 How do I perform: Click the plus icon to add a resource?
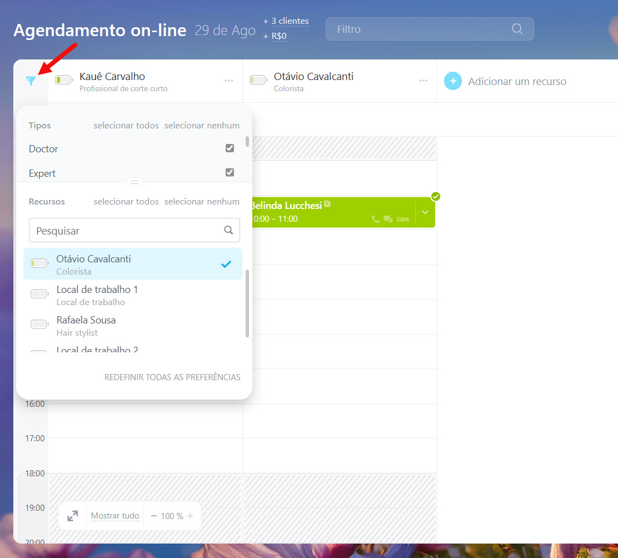(453, 81)
